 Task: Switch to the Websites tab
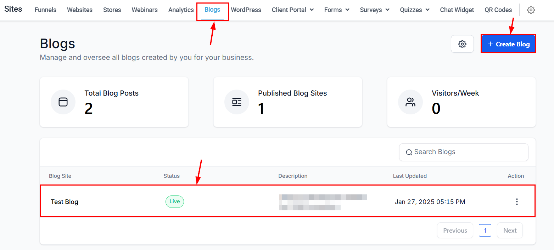[x=80, y=10]
